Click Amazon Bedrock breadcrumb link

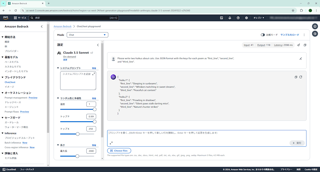click(63, 26)
